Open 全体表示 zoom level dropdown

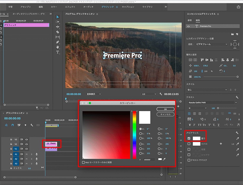click(94, 94)
